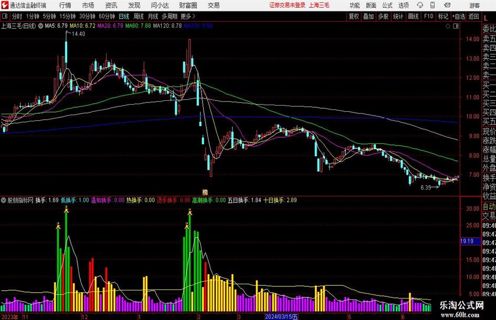Expand the 股朋指标网 indicator dropdown arrow
The image size is (496, 320).
(x=4, y=200)
